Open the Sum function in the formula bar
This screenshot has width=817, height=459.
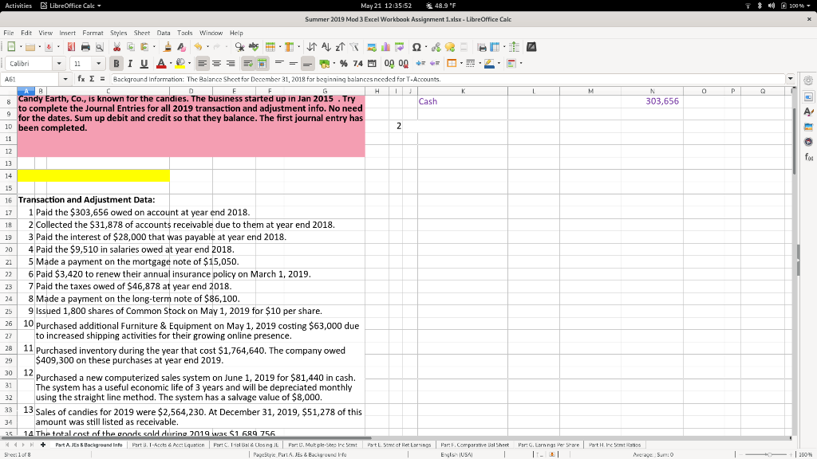[x=92, y=79]
